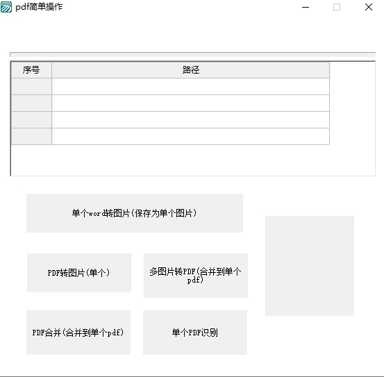Click the progress bar above the table

click(x=192, y=55)
